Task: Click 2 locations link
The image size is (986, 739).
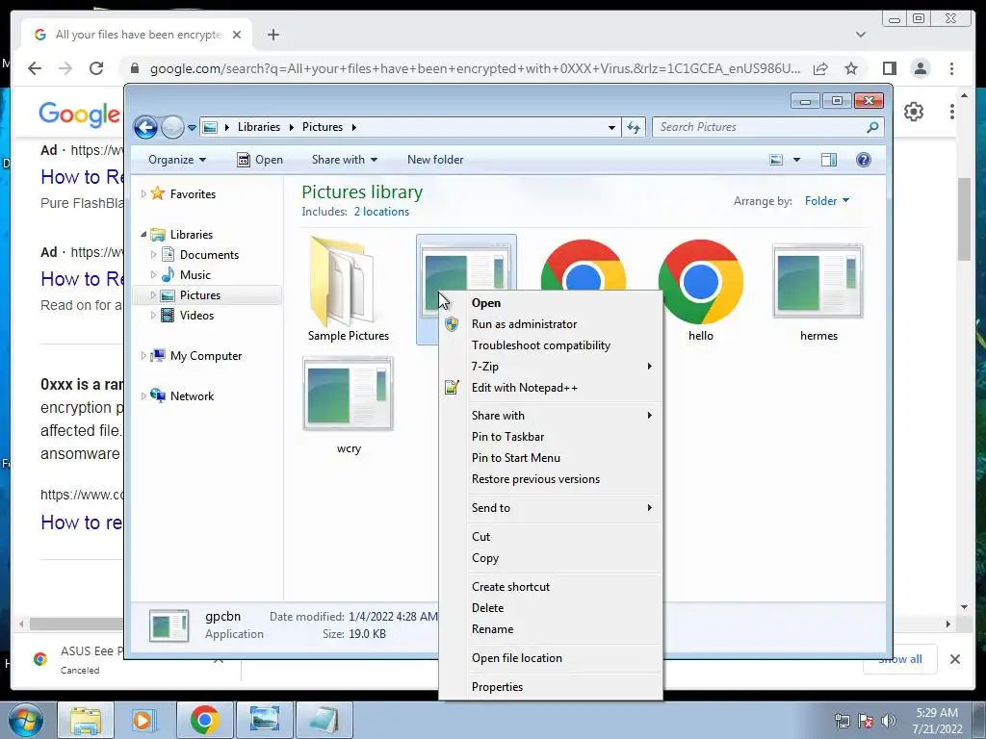Action: point(381,212)
